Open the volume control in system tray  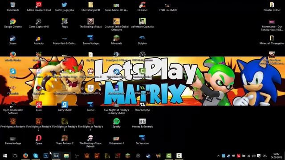pos(253,156)
